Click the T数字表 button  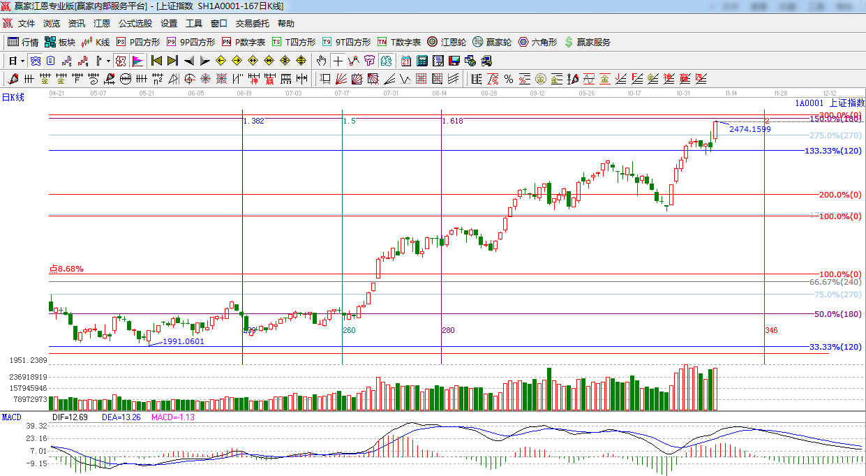pos(399,42)
